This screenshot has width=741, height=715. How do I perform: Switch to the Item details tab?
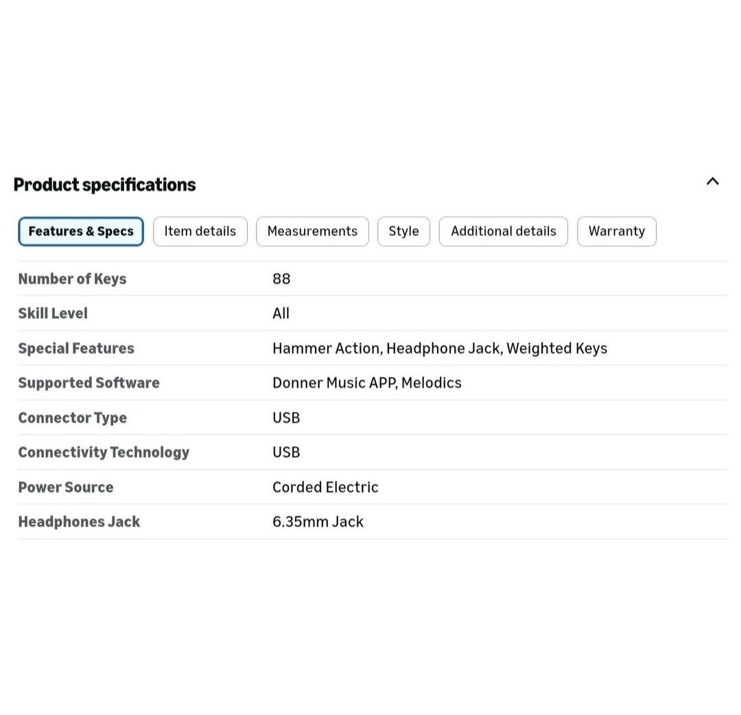pos(200,231)
